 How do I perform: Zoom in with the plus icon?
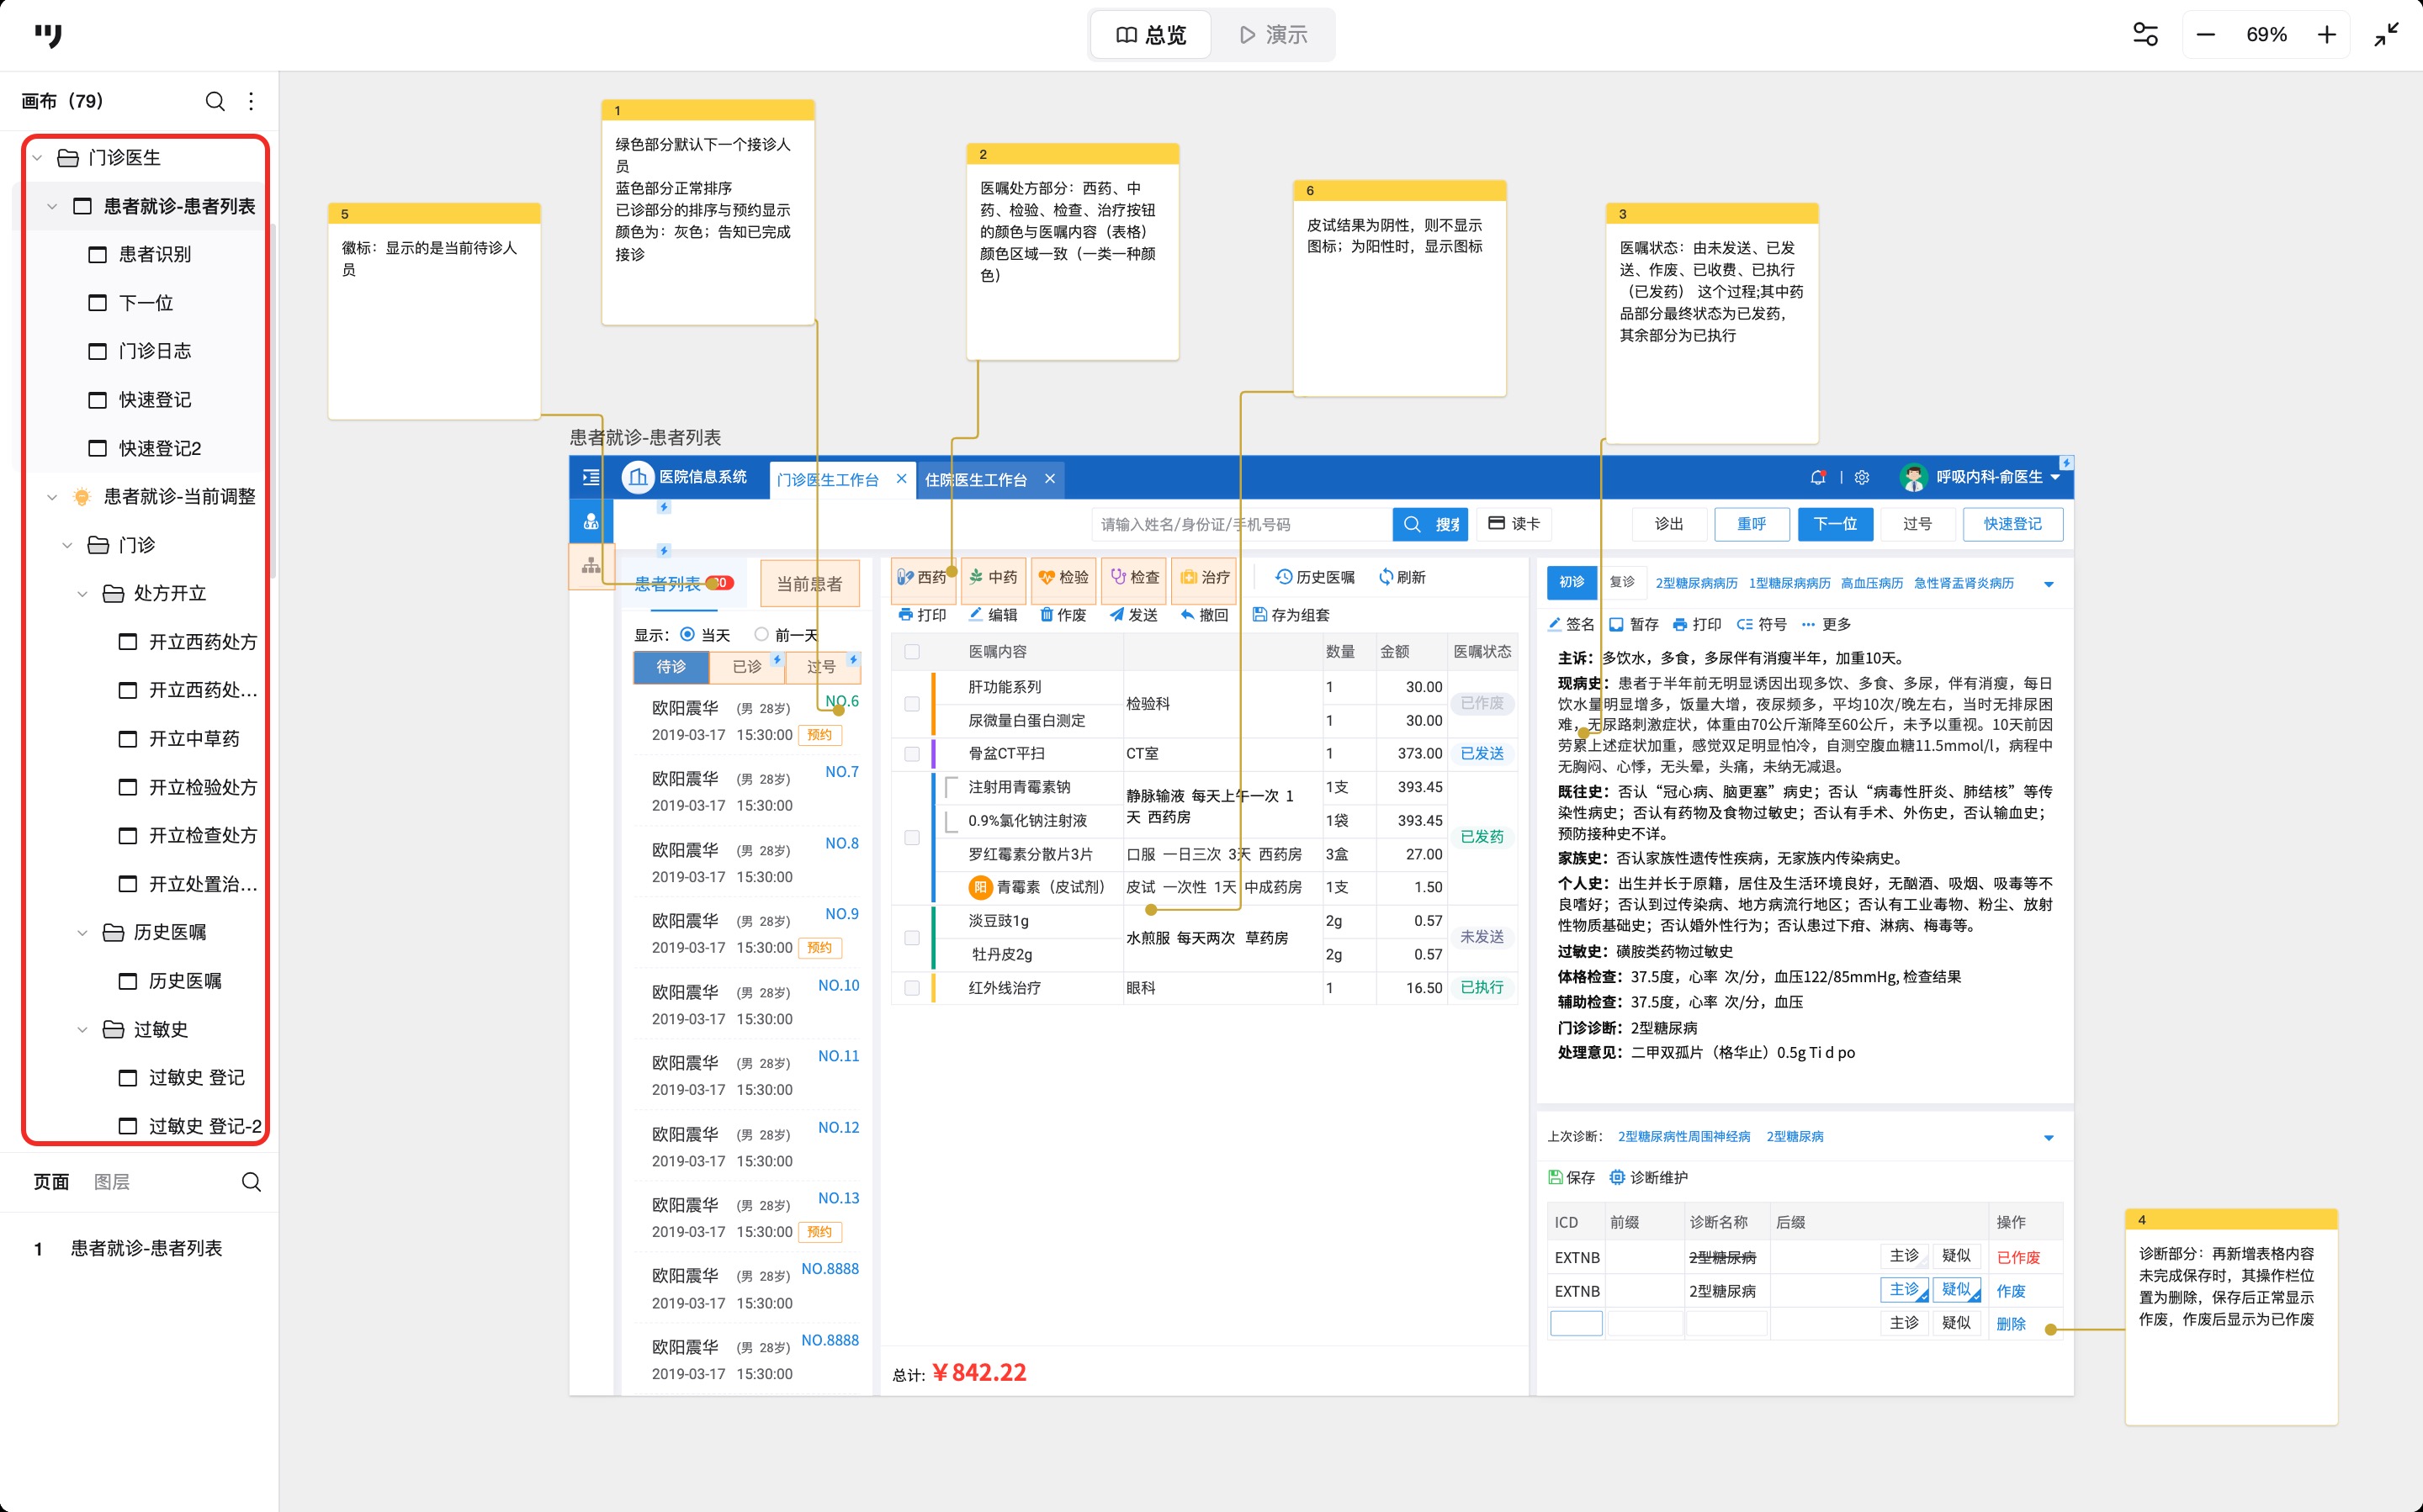[2326, 35]
